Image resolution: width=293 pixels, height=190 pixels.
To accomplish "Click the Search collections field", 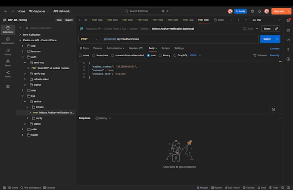I will 49,28.
